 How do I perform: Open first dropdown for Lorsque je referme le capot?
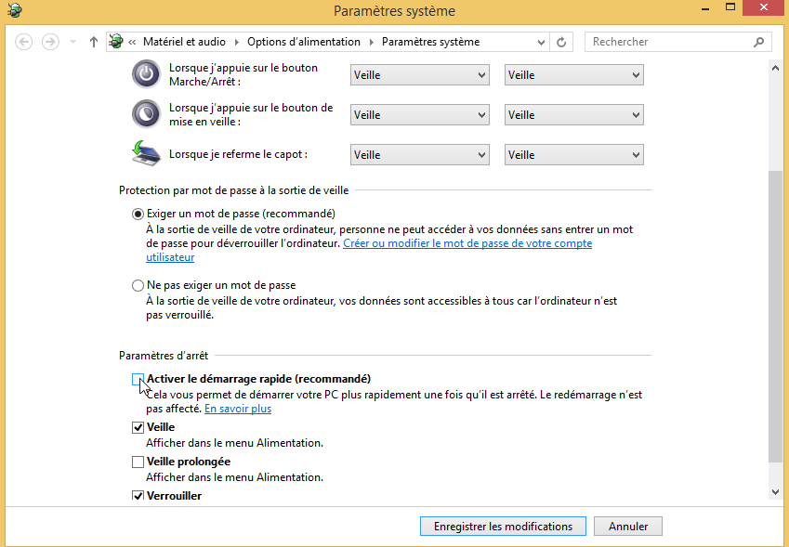pos(420,155)
